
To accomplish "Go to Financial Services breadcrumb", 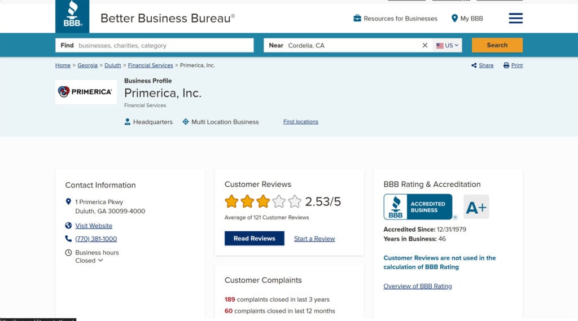I will click(150, 65).
